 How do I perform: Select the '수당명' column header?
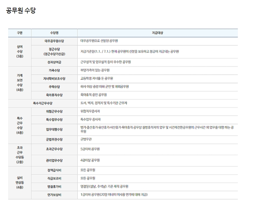coord(54,33)
